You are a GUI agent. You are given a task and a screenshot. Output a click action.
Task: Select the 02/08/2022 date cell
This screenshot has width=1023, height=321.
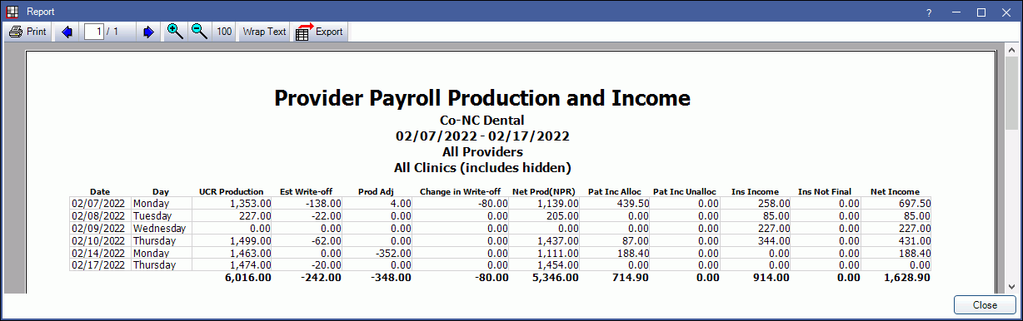[100, 215]
